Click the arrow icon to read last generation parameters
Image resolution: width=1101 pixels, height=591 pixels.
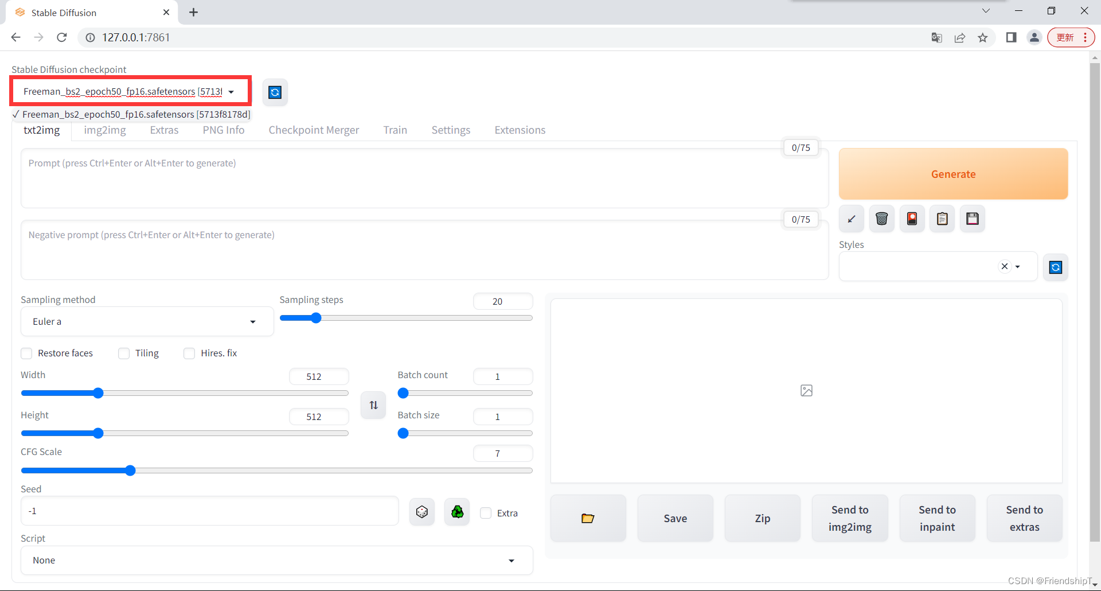pos(852,219)
